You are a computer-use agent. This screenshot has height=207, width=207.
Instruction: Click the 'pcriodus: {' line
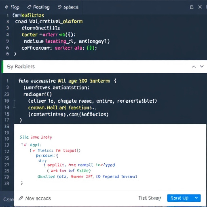click(47, 156)
